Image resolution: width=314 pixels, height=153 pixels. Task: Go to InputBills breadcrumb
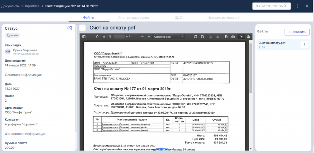pos(32,6)
